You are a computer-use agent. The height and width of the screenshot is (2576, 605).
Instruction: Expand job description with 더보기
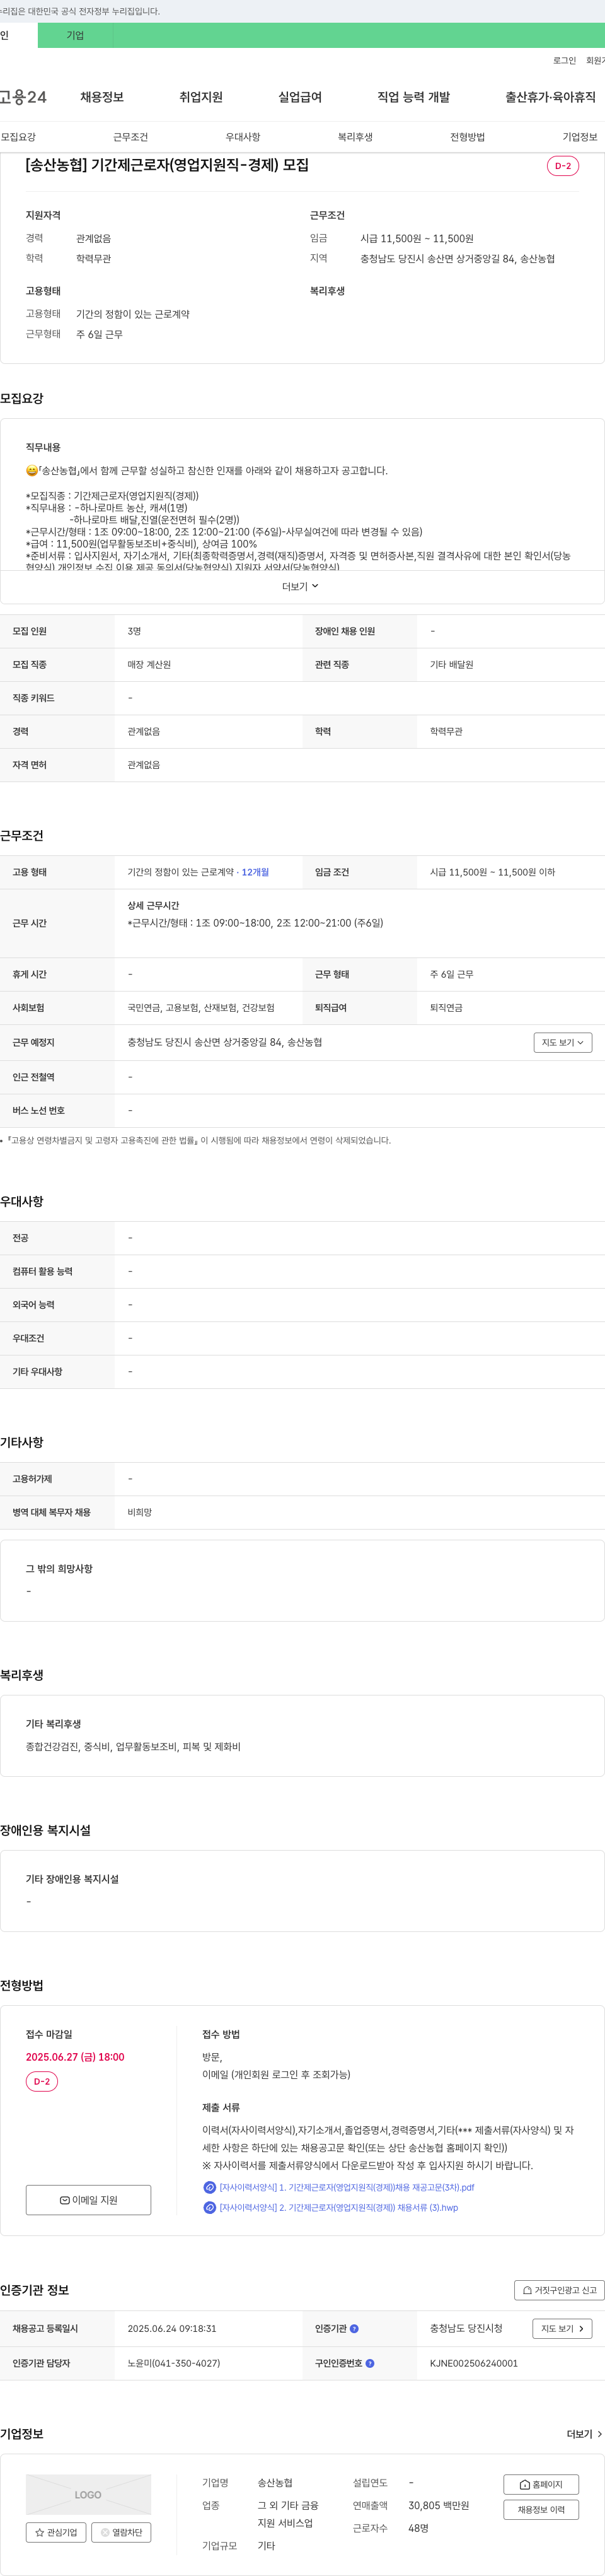coord(301,587)
